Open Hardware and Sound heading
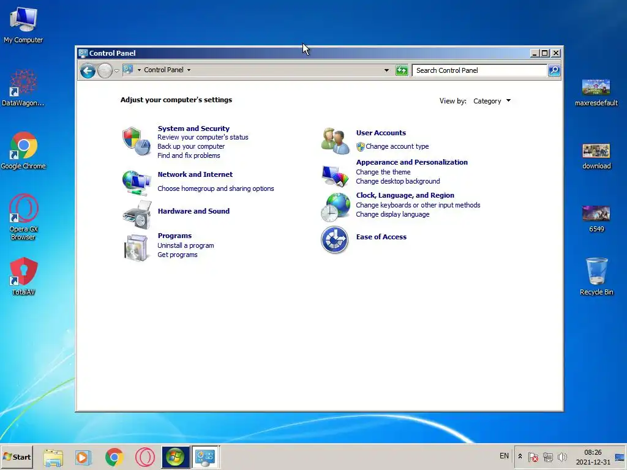The image size is (627, 470). coord(193,211)
